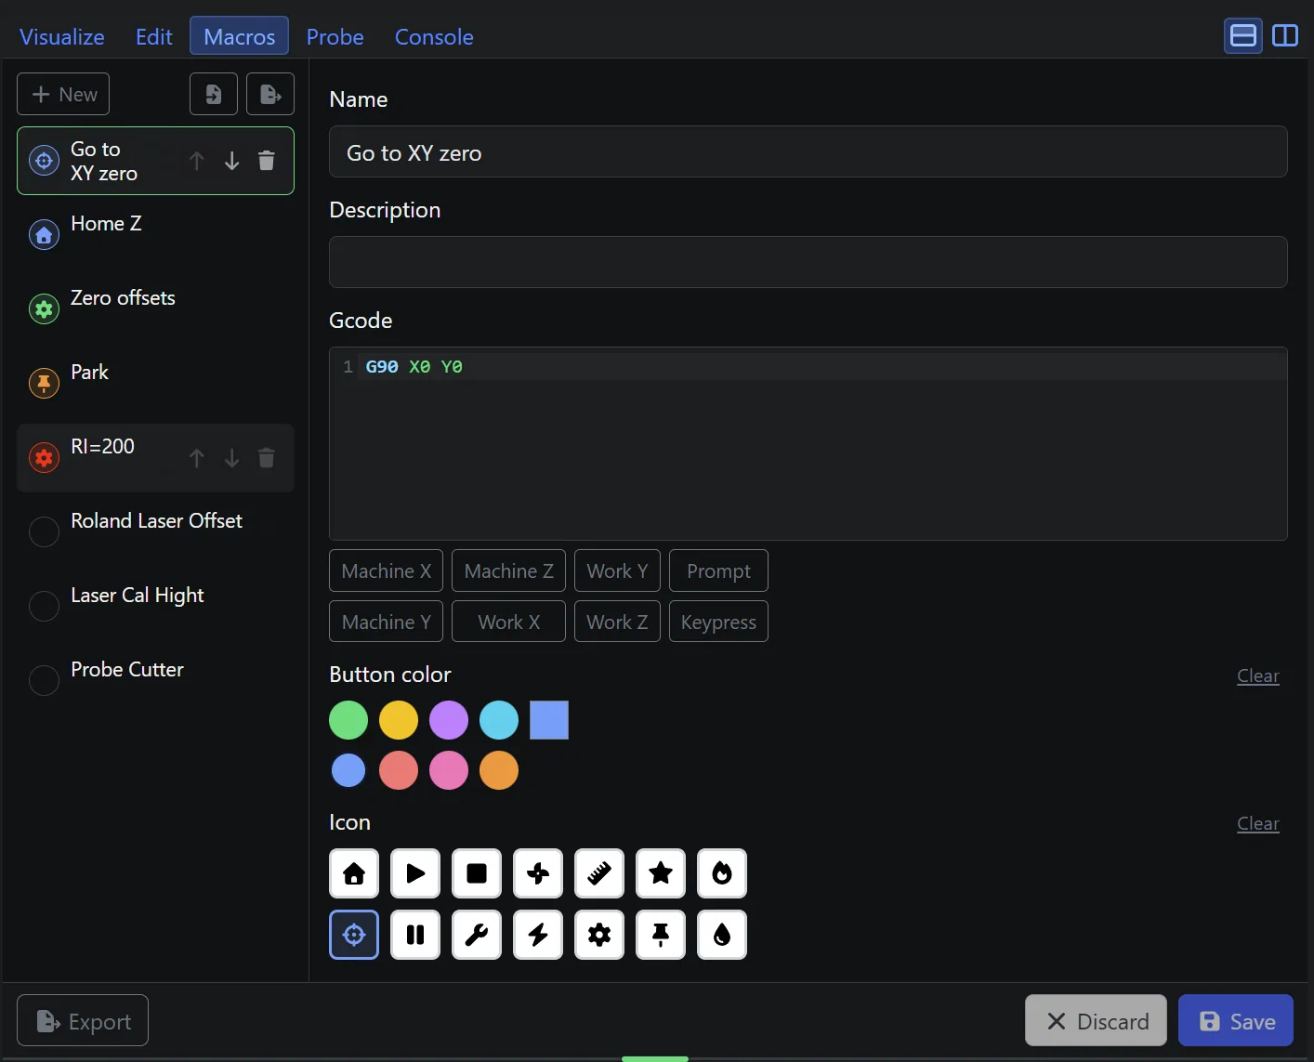Click into the Name input field
Image resolution: width=1314 pixels, height=1062 pixels.
[x=808, y=151]
